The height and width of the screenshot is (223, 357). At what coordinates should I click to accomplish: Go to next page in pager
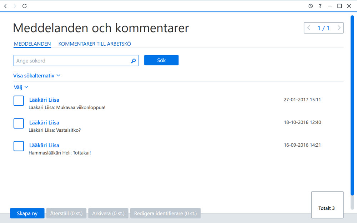pyautogui.click(x=339, y=28)
